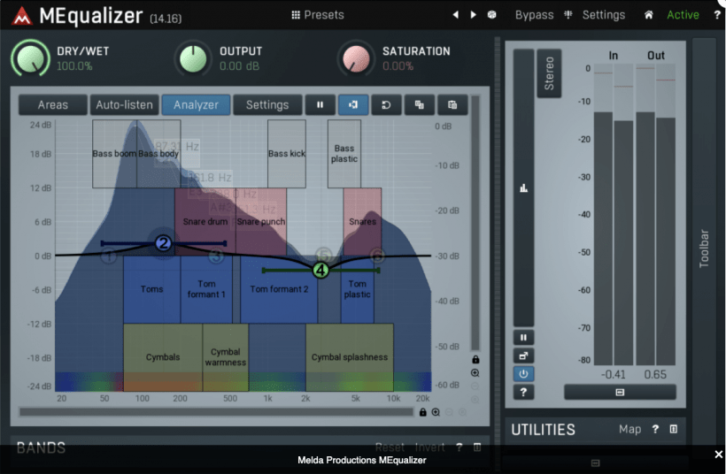The image size is (726, 474).
Task: Select the Auto-listen option
Action: (x=124, y=105)
